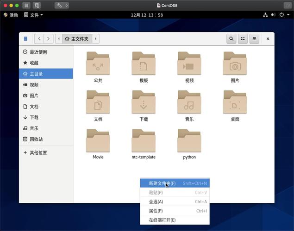The image size is (294, 231).
Task: Click the python folder name label
Action: pos(189,157)
